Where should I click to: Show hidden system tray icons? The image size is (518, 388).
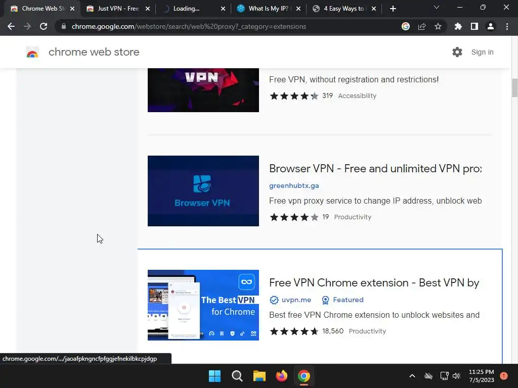(x=412, y=376)
